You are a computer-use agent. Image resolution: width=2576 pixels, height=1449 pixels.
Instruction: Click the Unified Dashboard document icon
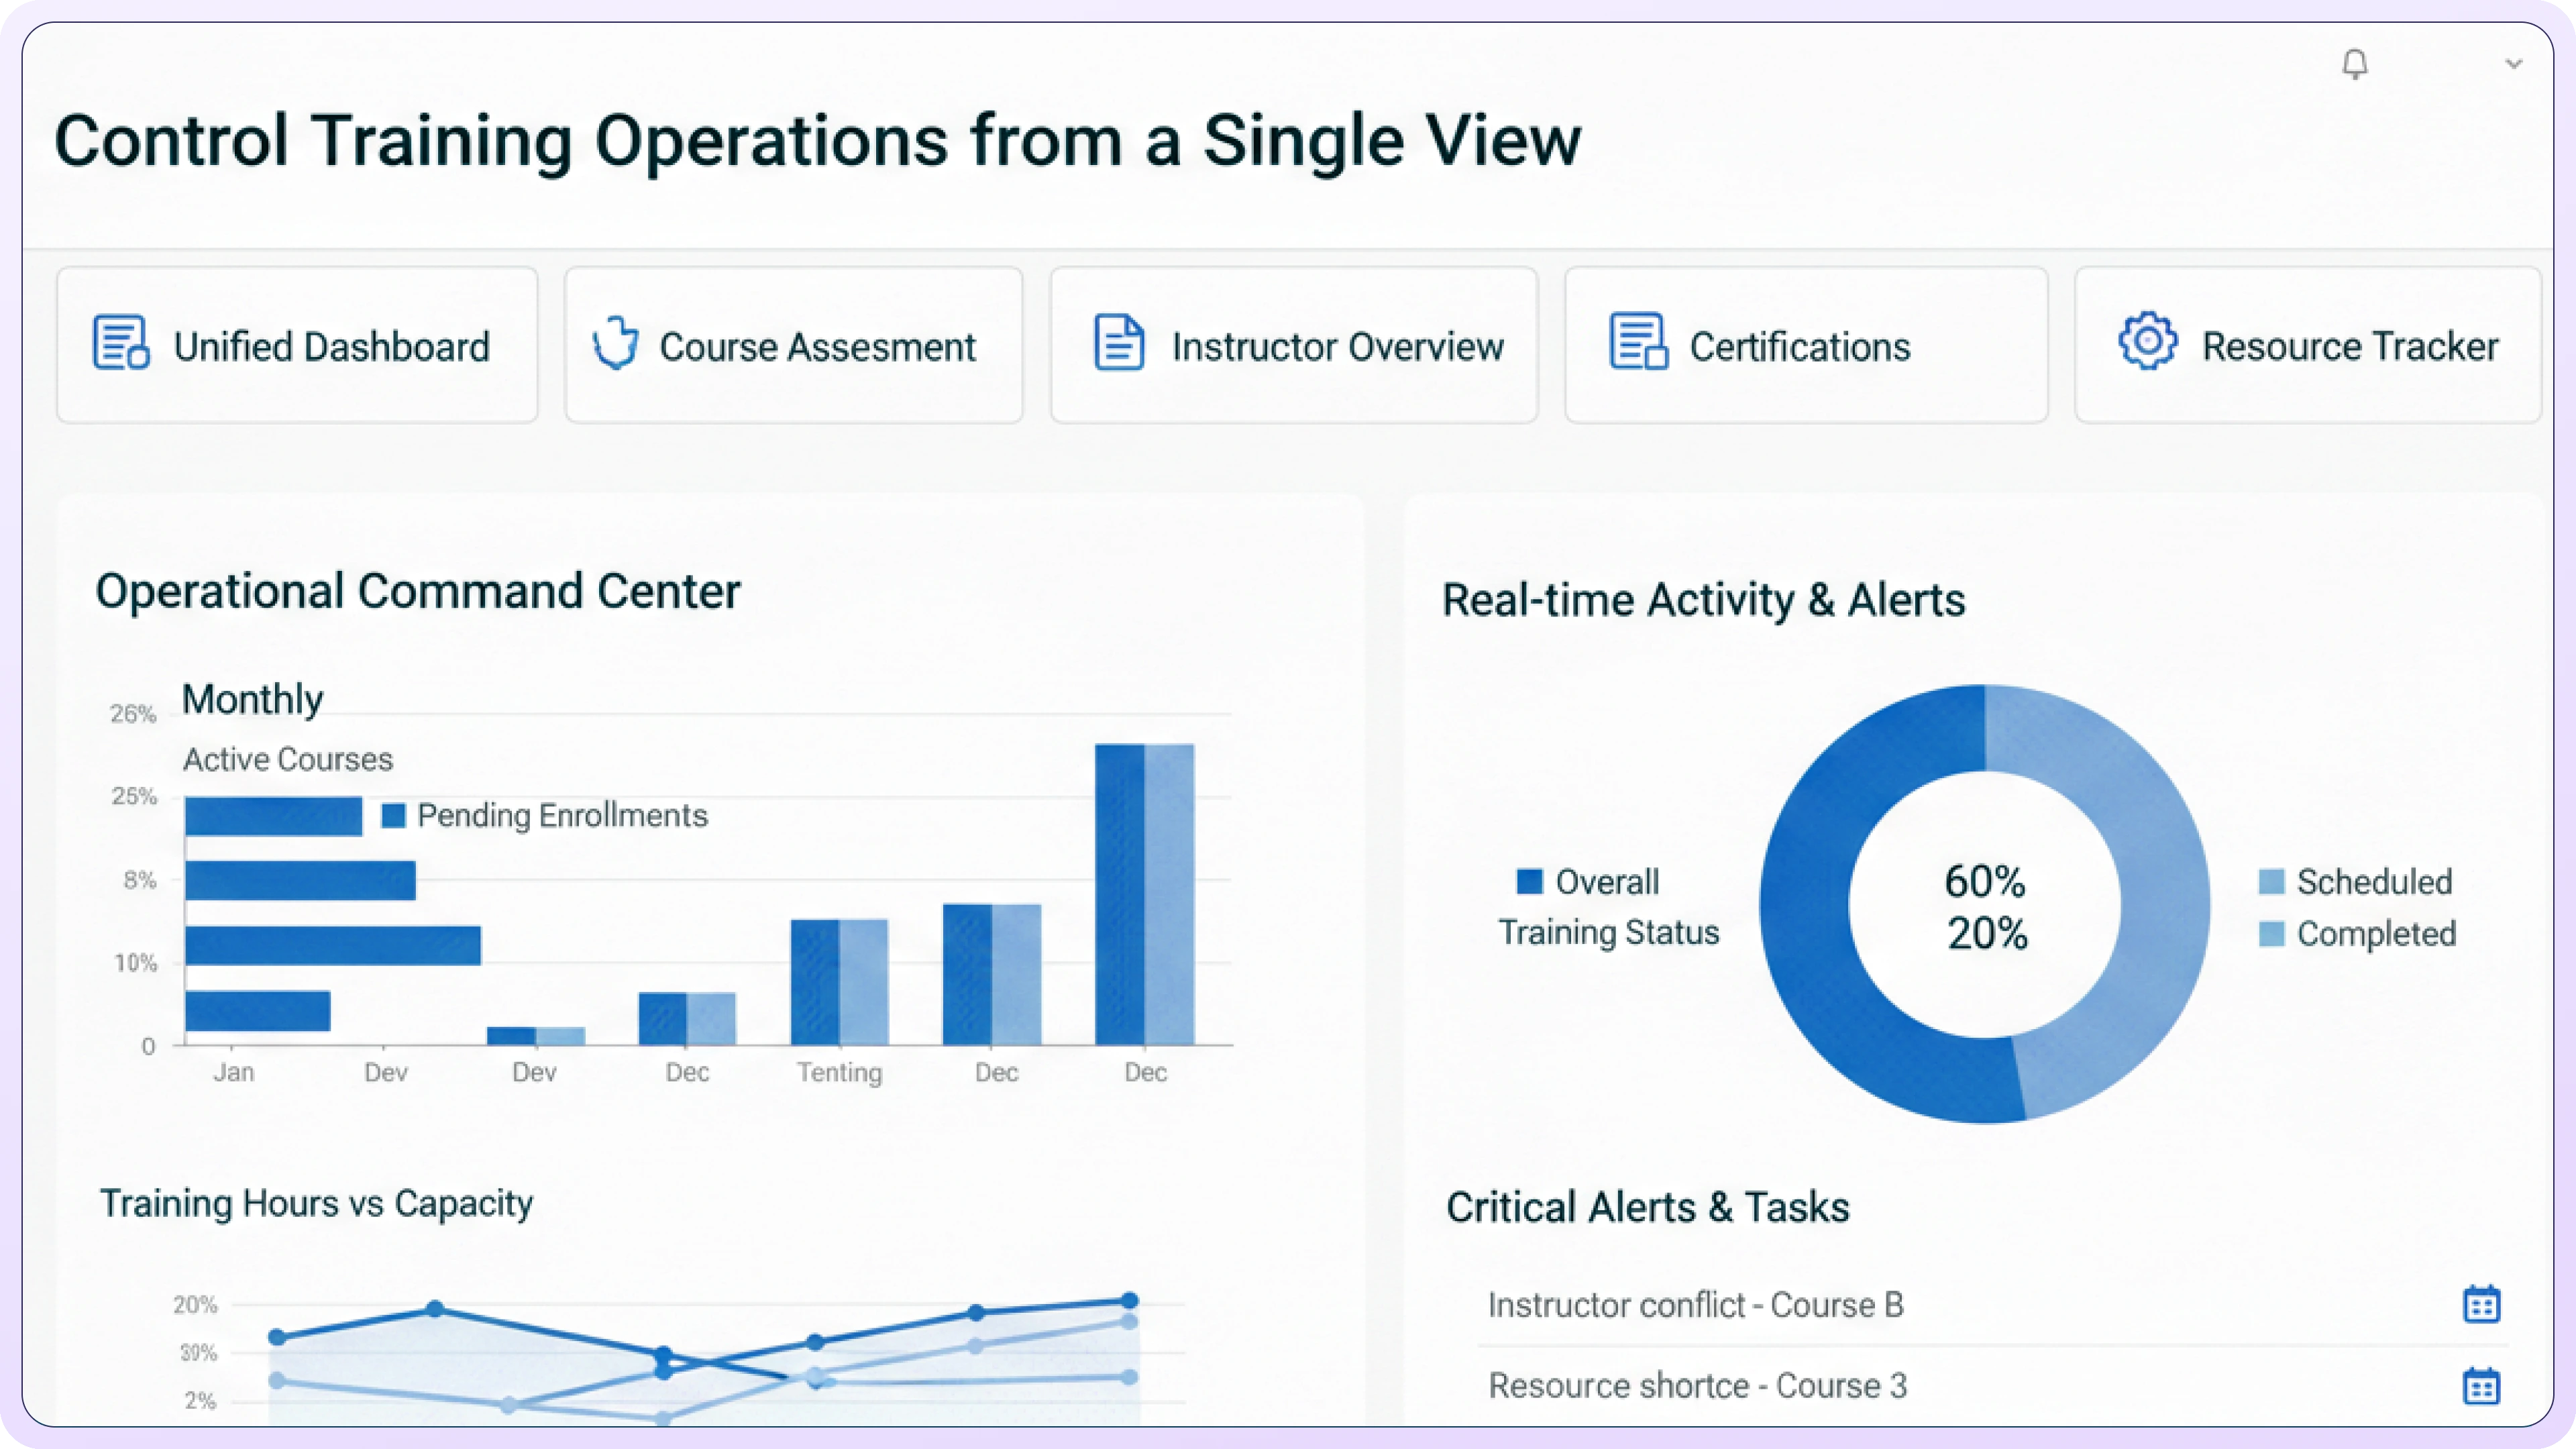[121, 343]
